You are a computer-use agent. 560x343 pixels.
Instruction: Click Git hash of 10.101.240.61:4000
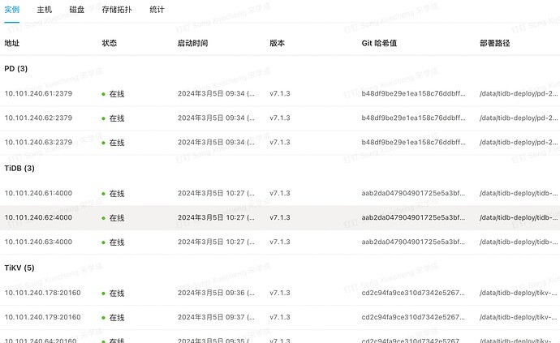[x=413, y=193]
